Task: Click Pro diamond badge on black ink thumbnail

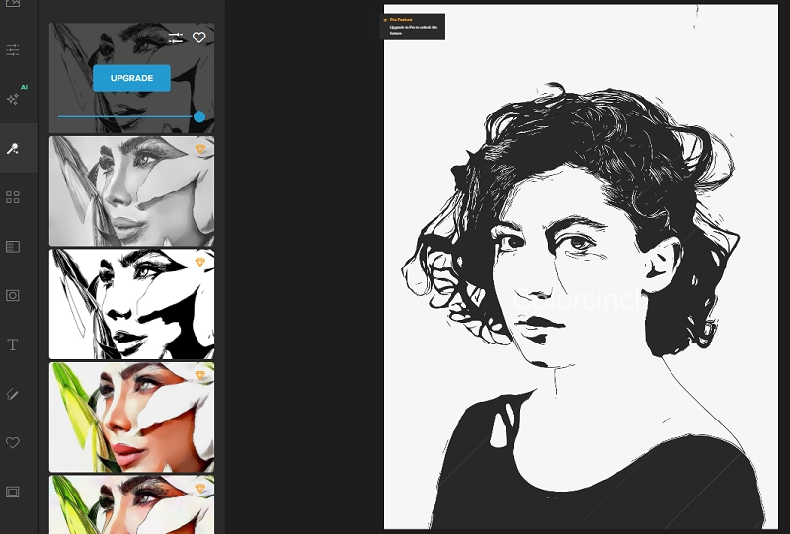Action: point(200,262)
